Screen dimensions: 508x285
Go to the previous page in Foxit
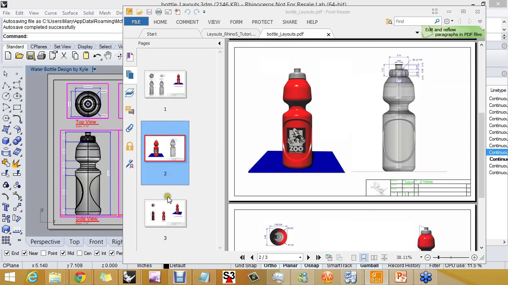point(252,257)
